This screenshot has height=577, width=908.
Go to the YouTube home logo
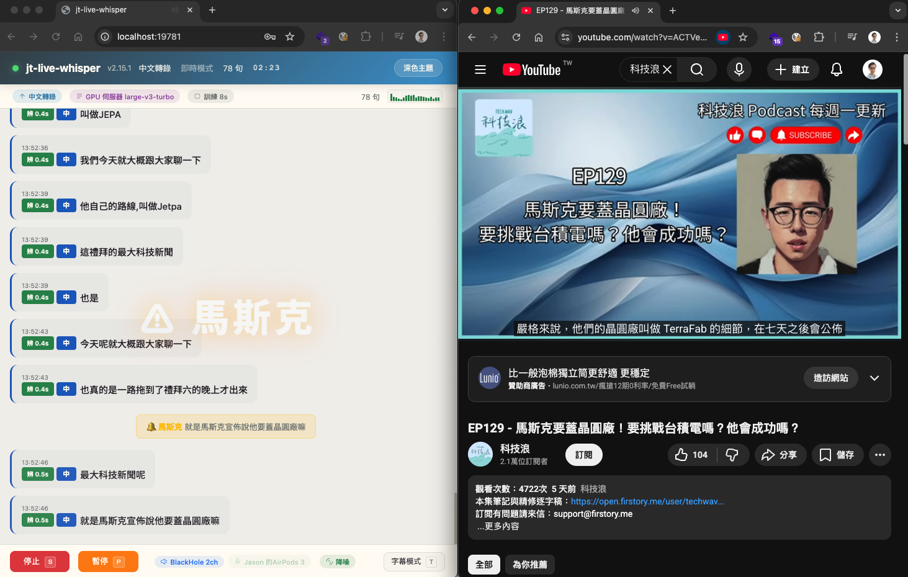pos(532,69)
